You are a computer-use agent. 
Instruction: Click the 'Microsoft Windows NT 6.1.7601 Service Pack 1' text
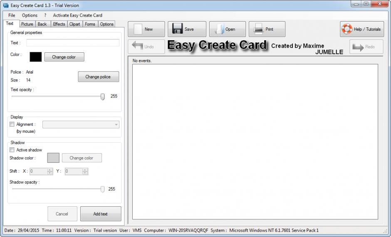pyautogui.click(x=274, y=230)
